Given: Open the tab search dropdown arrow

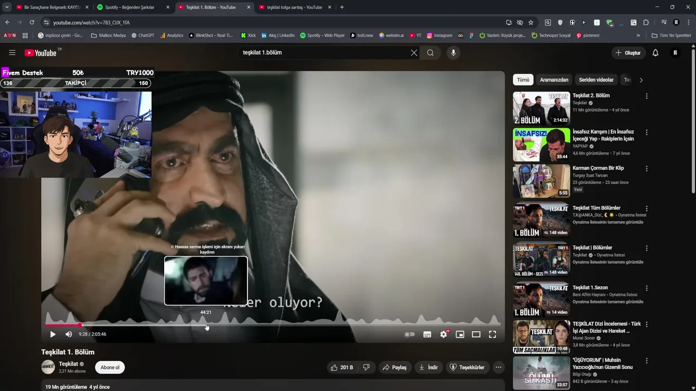Looking at the screenshot, I should point(7,7).
